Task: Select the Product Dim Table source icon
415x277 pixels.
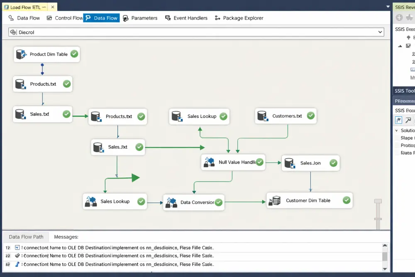Action: (x=20, y=54)
